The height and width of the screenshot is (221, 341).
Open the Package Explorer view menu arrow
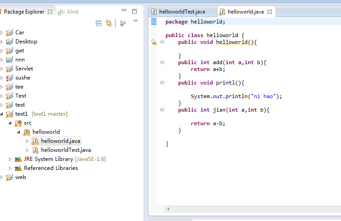click(x=136, y=21)
